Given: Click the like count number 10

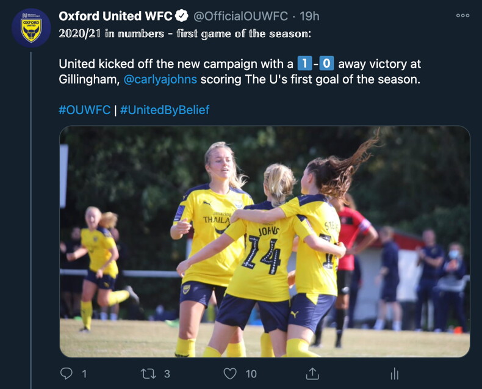Looking at the screenshot, I should coord(251,374).
